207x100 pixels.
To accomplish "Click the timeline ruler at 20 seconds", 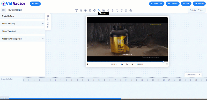I will [x=131, y=80].
